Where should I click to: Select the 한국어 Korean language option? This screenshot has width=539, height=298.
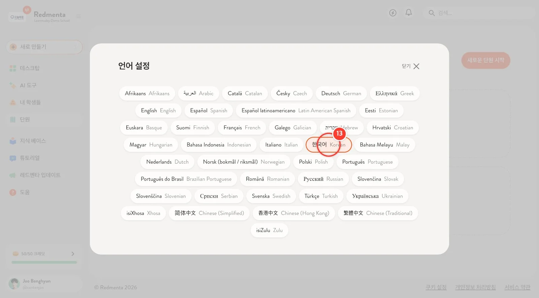[328, 145]
